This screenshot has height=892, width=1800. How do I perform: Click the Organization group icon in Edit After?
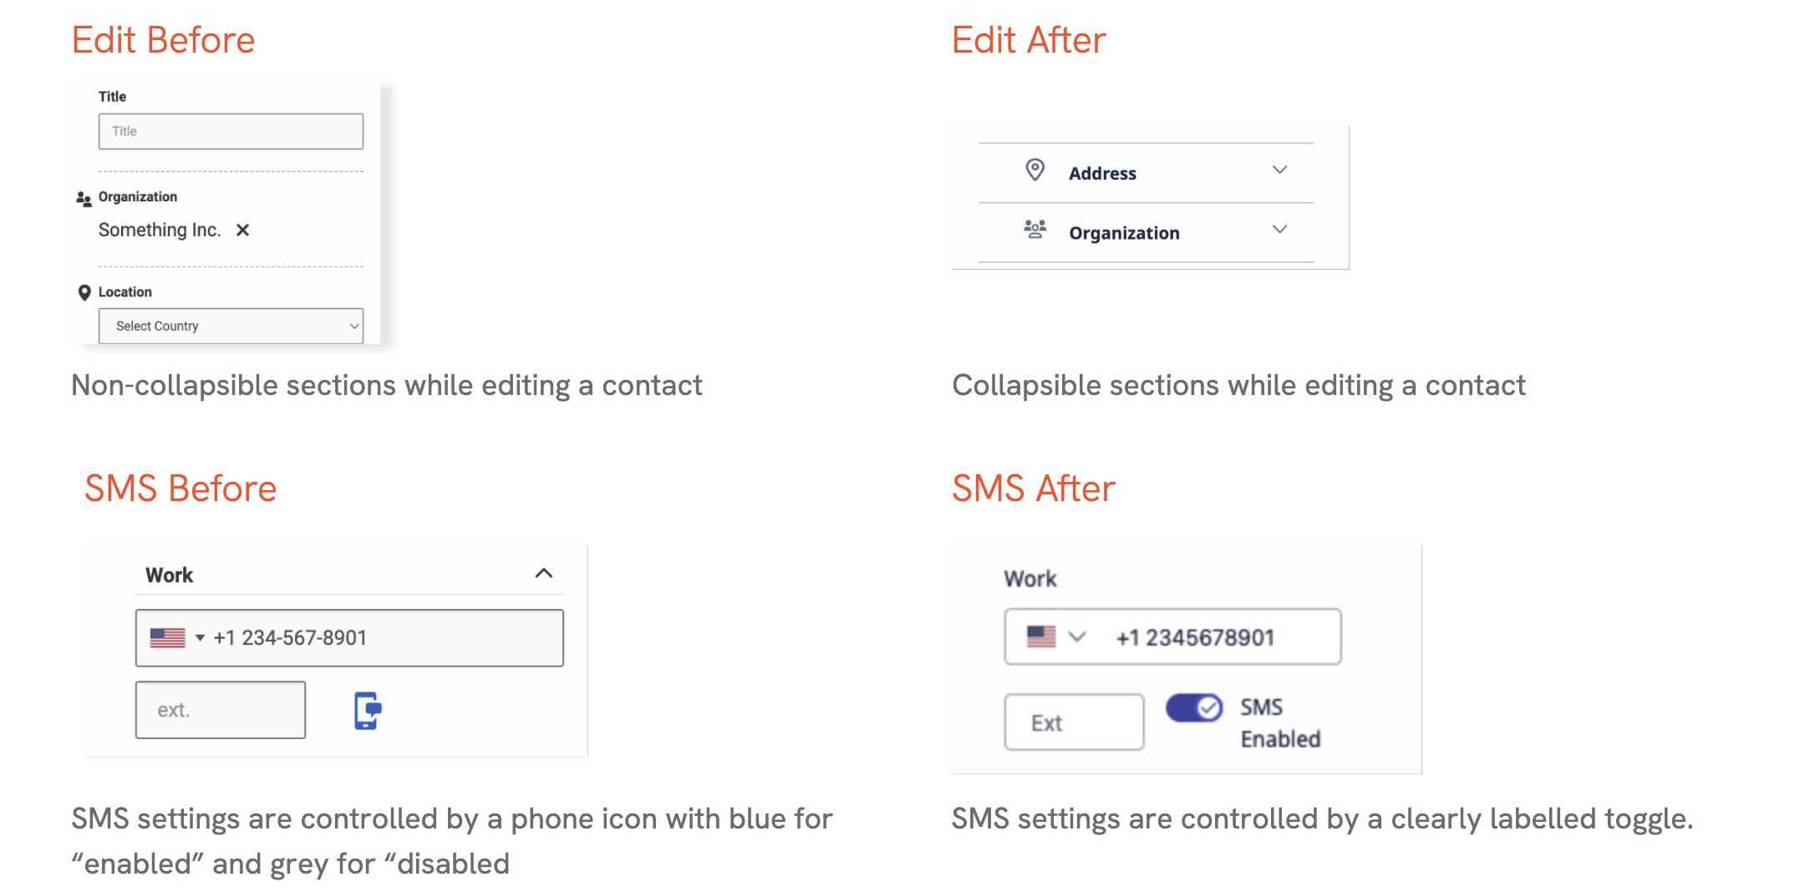1035,229
